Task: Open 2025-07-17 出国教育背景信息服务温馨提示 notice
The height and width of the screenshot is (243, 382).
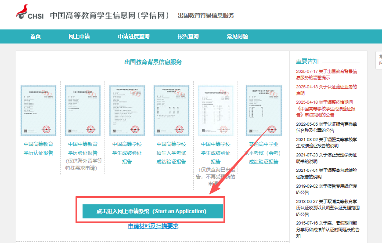Action: pyautogui.click(x=326, y=74)
